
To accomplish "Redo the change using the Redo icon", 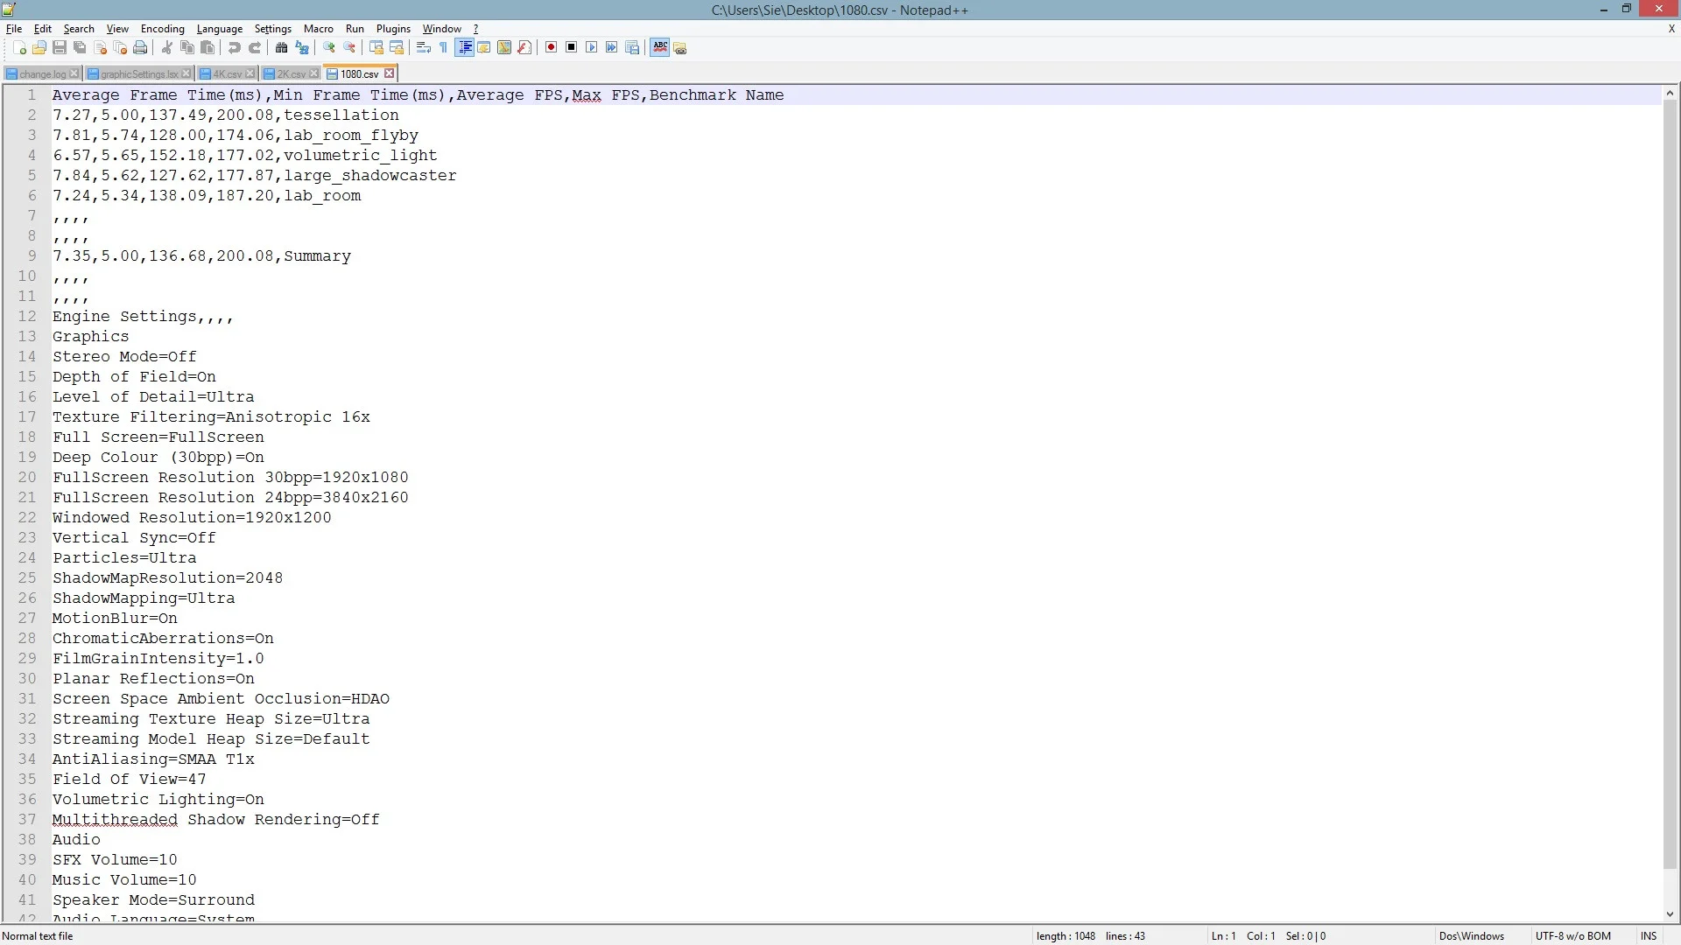I will [255, 47].
